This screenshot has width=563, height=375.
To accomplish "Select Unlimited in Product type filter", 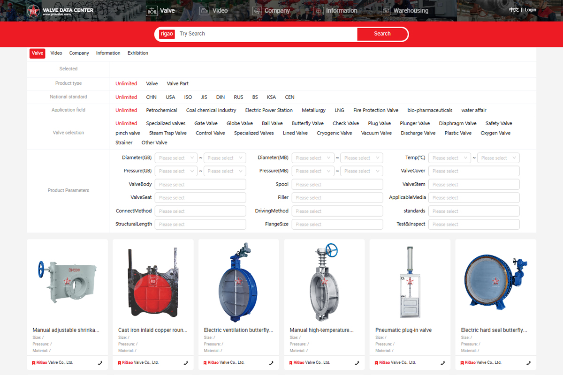I will click(126, 83).
